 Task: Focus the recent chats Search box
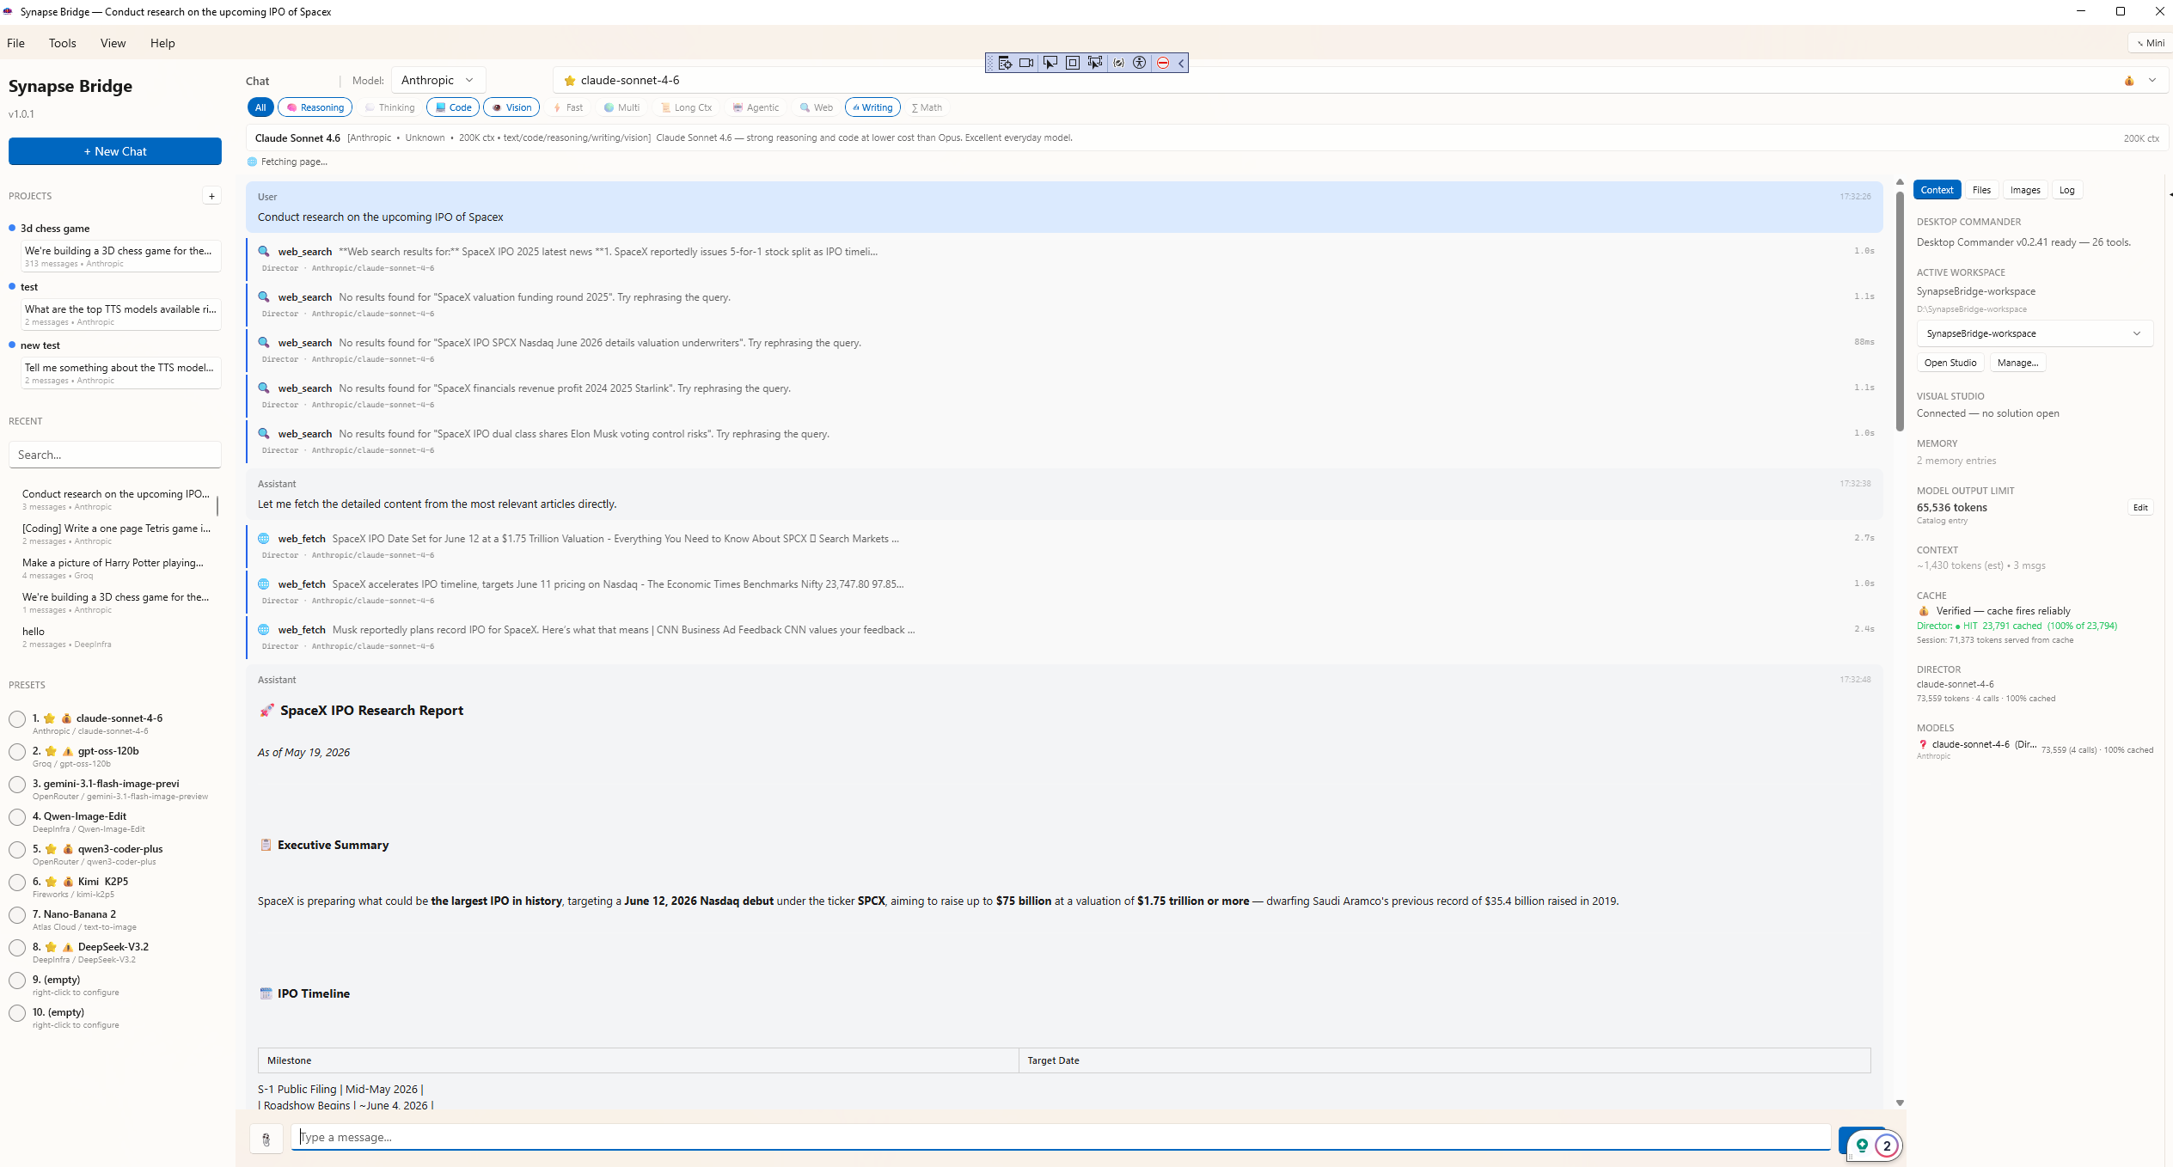115,455
